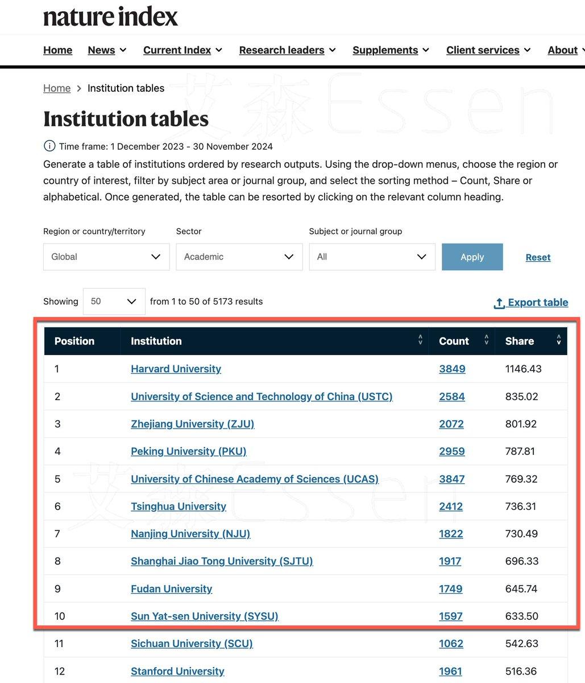Click Stanford's count 1961
This screenshot has width=585, height=683.
point(450,671)
